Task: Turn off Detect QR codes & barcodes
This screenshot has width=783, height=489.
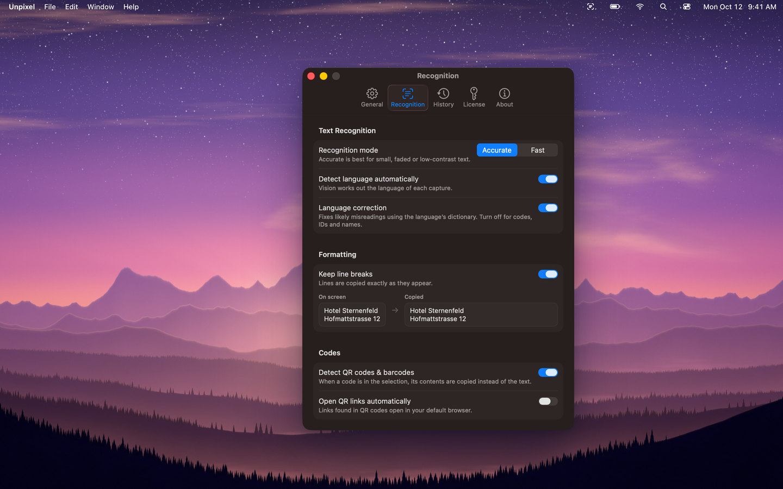Action: (x=548, y=373)
